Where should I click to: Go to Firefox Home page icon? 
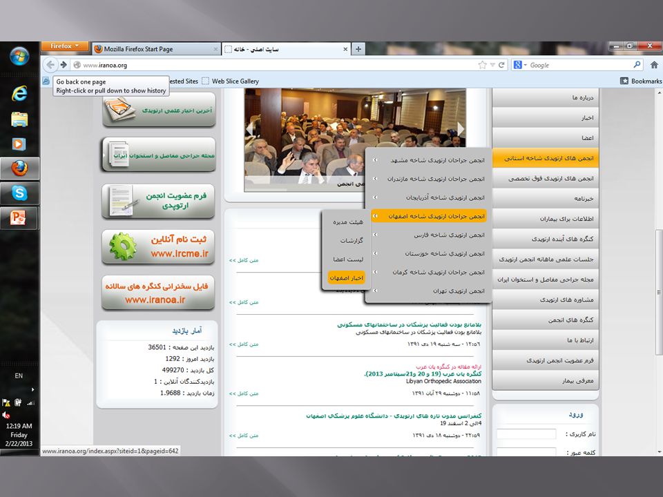click(x=654, y=65)
